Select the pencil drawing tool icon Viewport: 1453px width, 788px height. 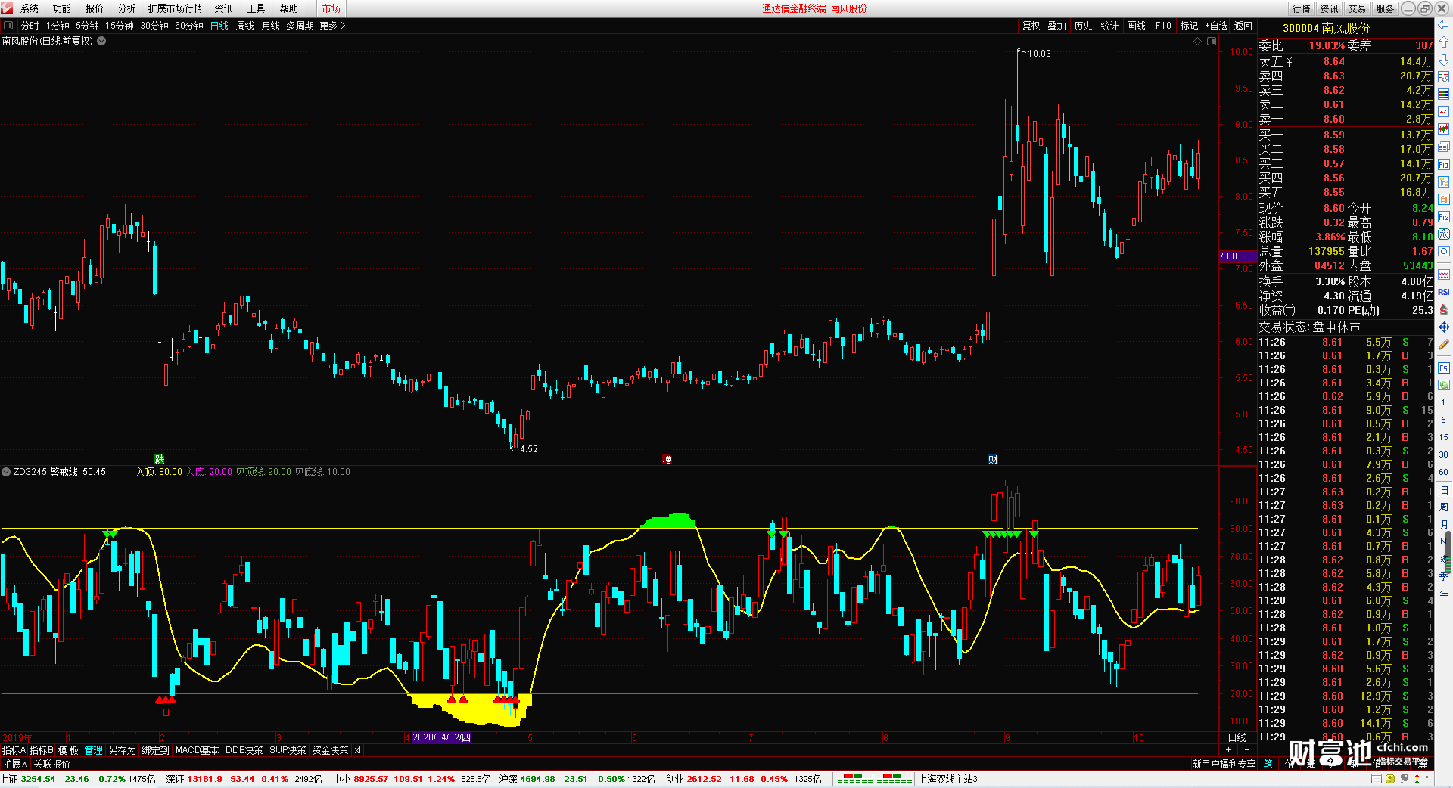click(1444, 345)
